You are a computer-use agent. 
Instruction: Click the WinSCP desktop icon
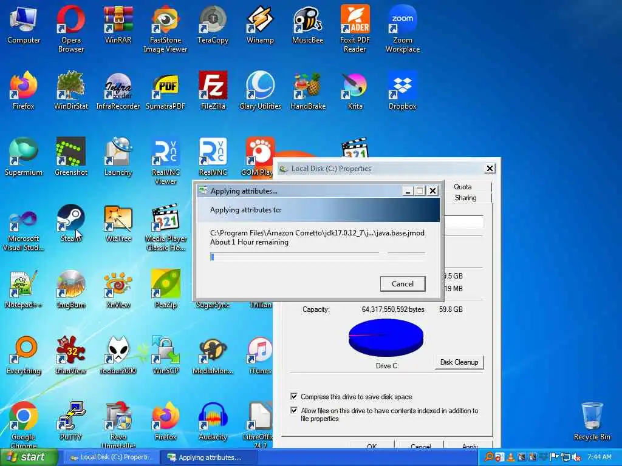pyautogui.click(x=165, y=355)
